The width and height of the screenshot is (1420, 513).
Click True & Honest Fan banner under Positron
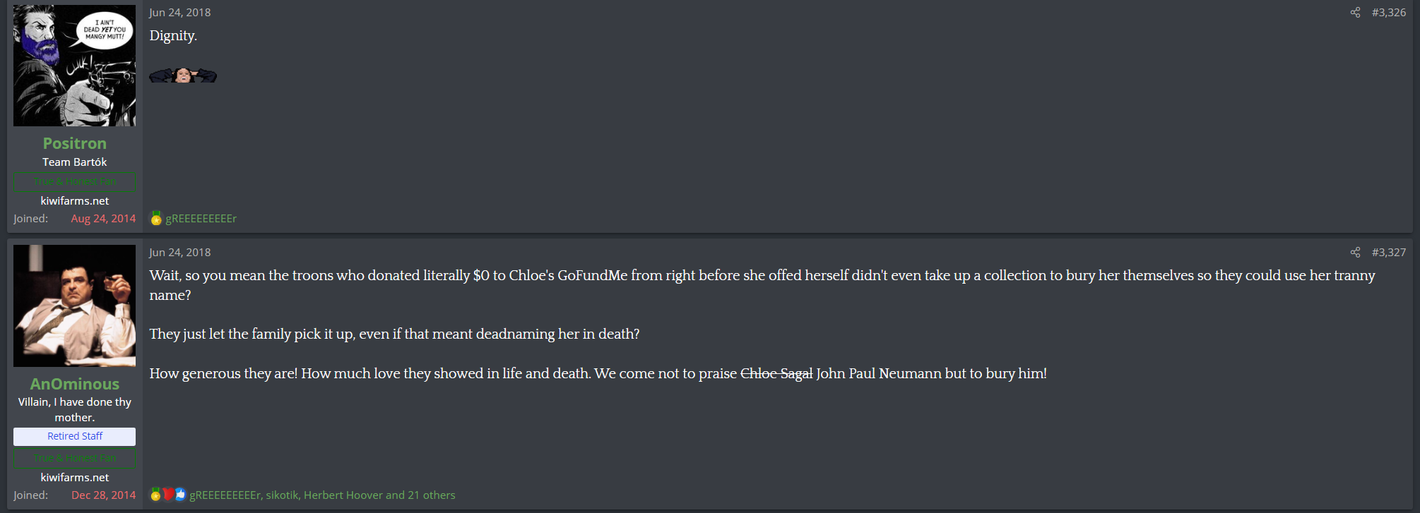(74, 181)
